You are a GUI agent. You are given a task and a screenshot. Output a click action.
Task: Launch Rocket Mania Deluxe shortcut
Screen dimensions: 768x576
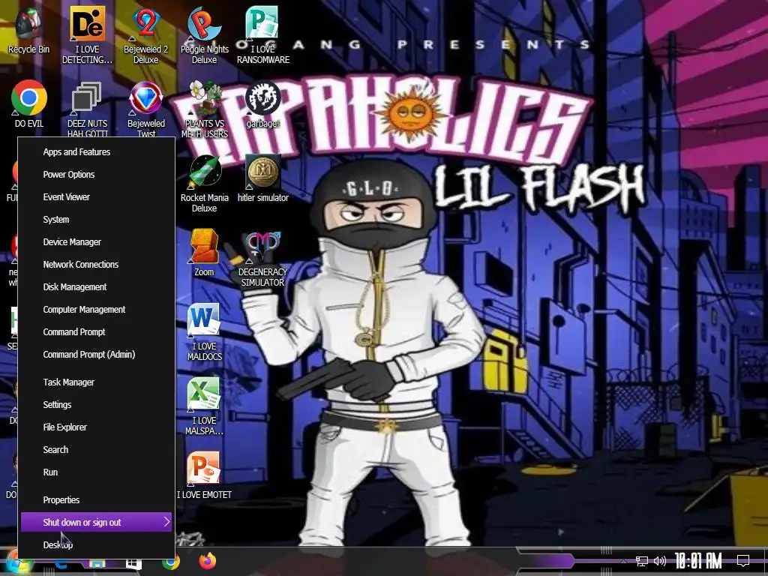204,184
